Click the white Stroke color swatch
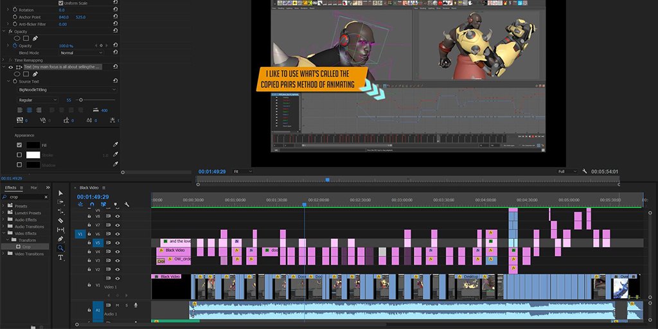 pyautogui.click(x=33, y=155)
